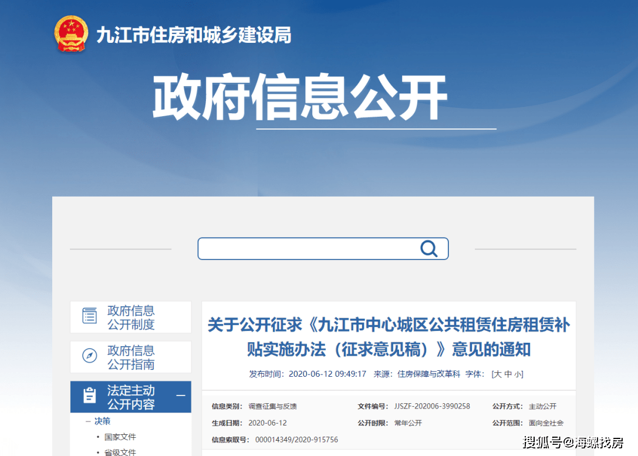Click the document number JJSZF-202006-3990258
638x456 pixels.
point(432,406)
